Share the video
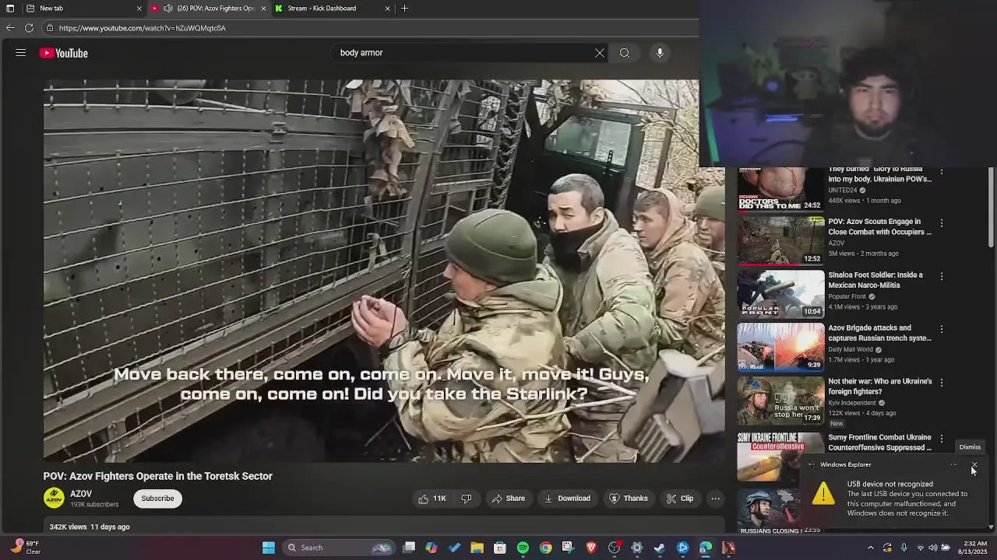Image resolution: width=997 pixels, height=560 pixels. coord(508,499)
